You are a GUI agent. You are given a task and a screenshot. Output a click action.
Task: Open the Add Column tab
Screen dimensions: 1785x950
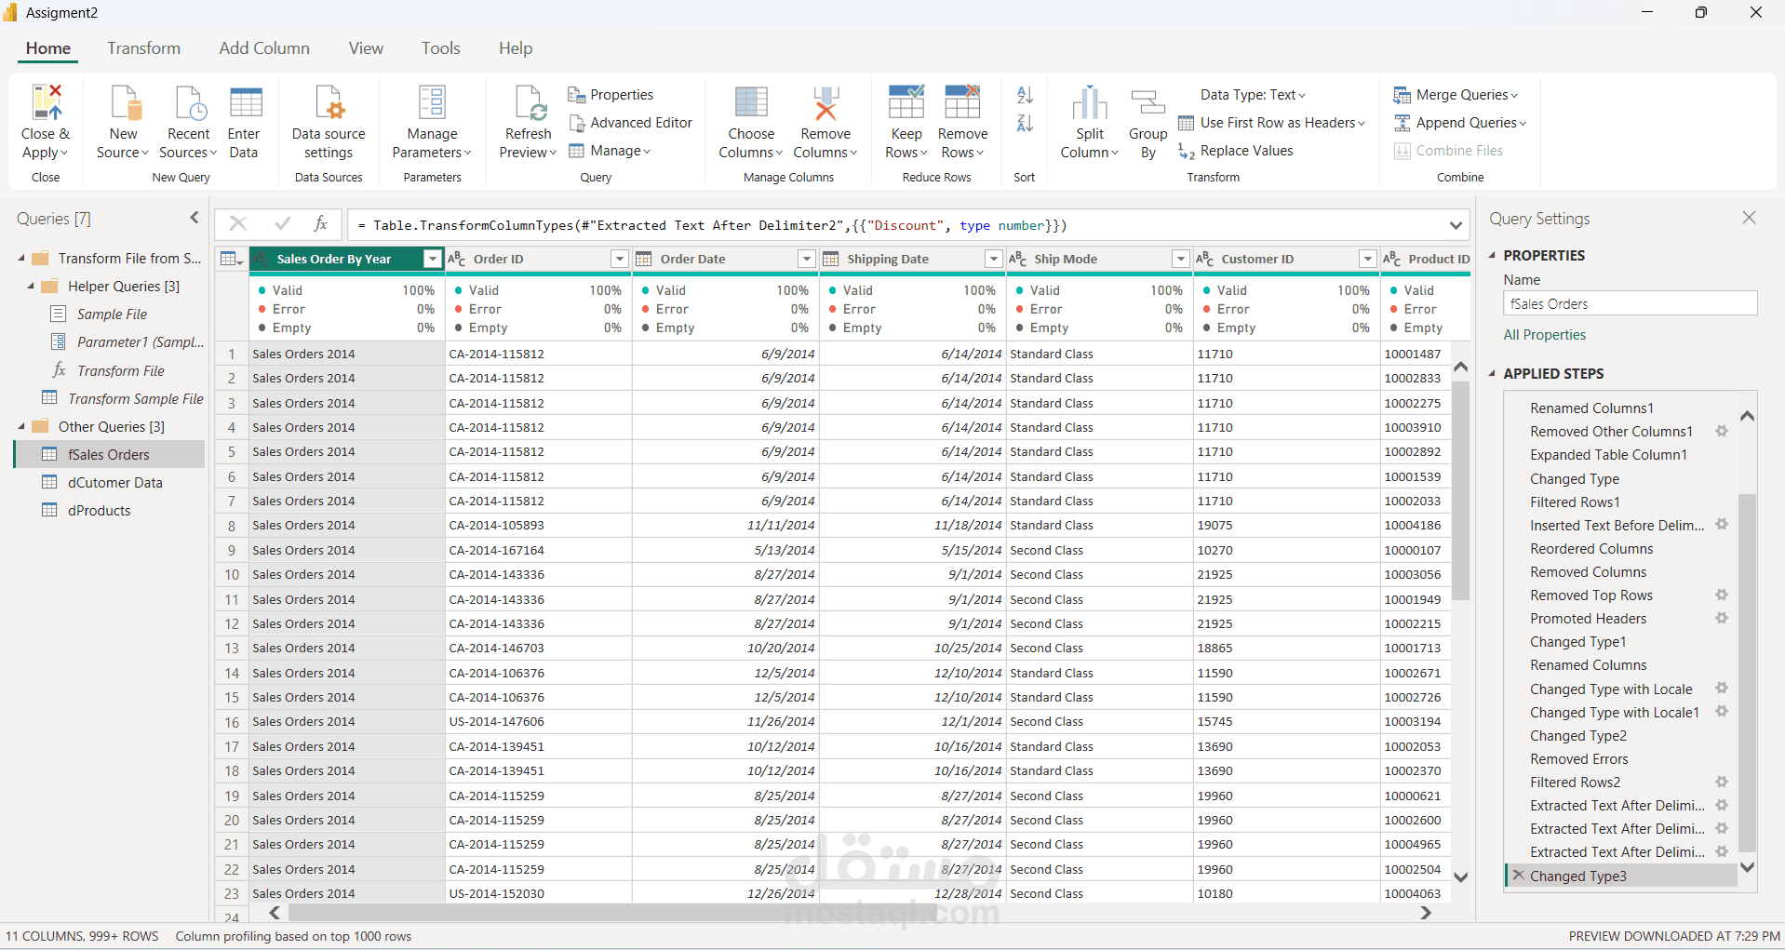pos(263,47)
